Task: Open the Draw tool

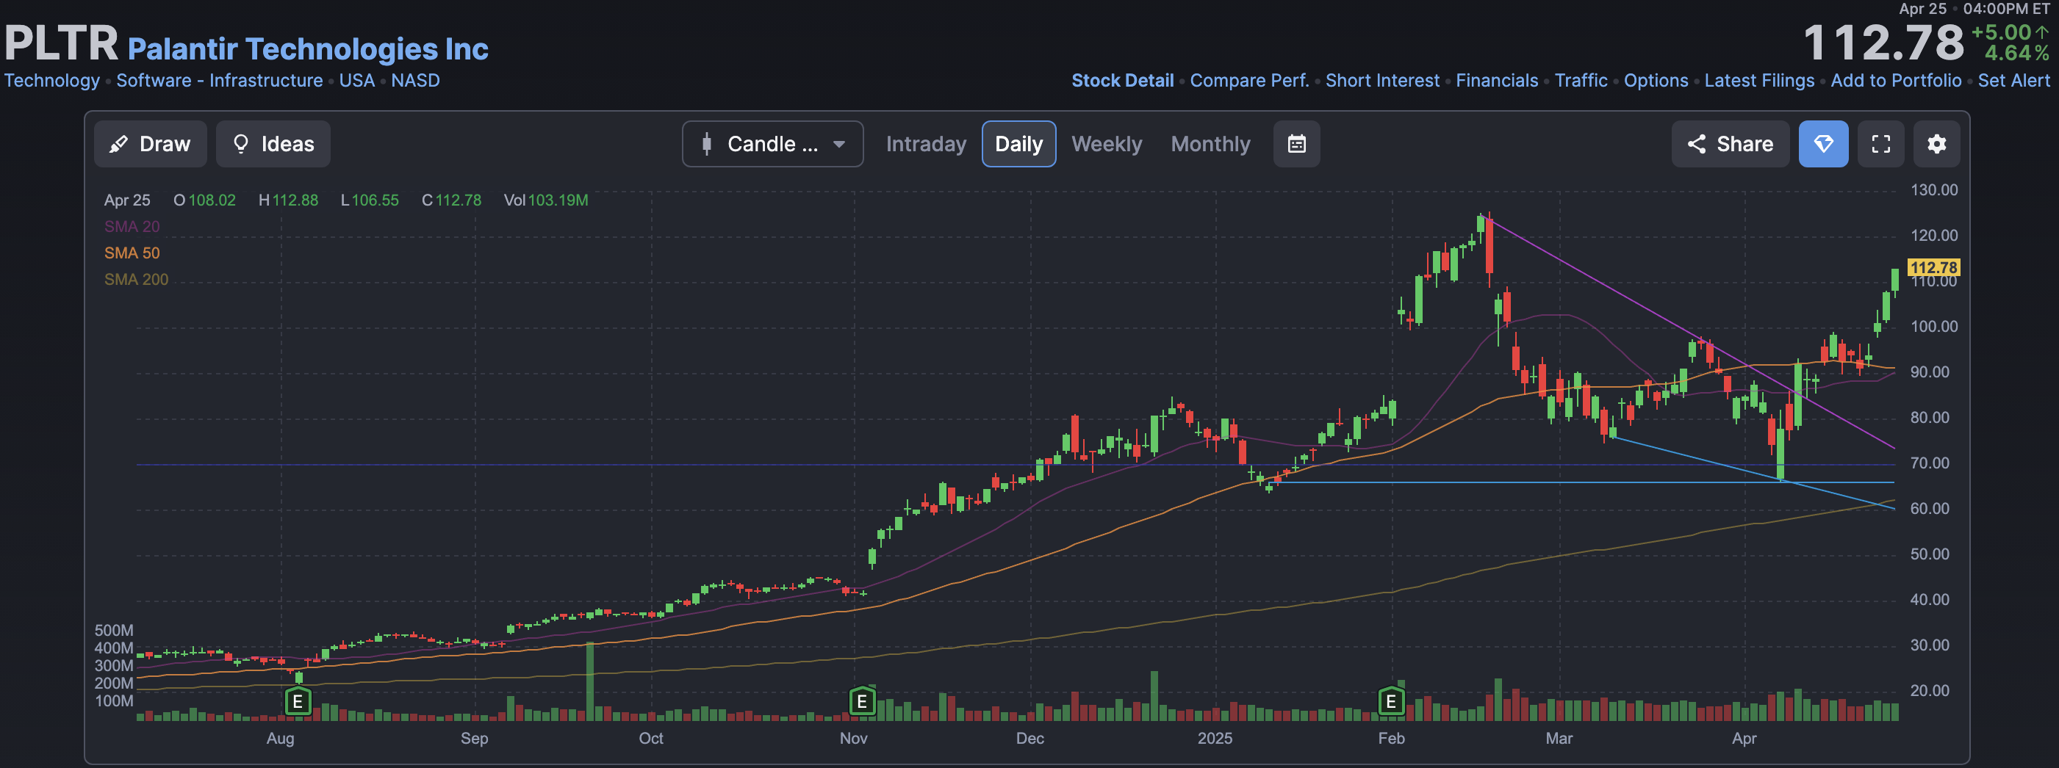Action: point(150,144)
